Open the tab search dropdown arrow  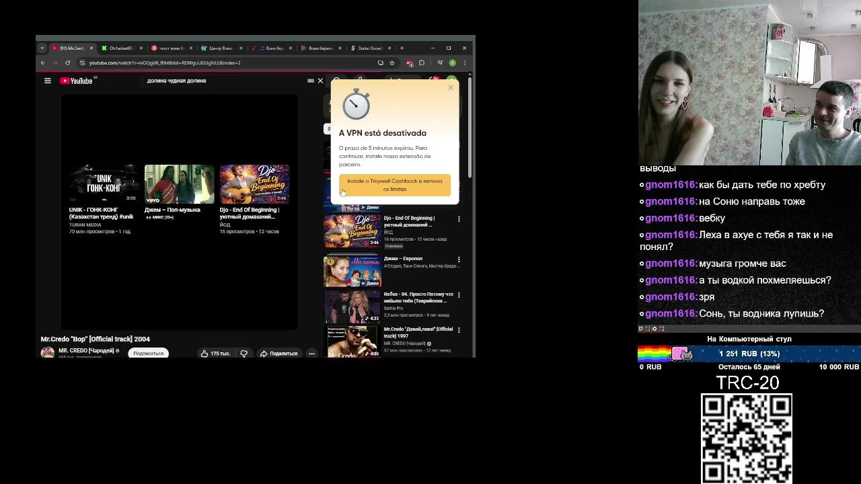click(x=42, y=48)
